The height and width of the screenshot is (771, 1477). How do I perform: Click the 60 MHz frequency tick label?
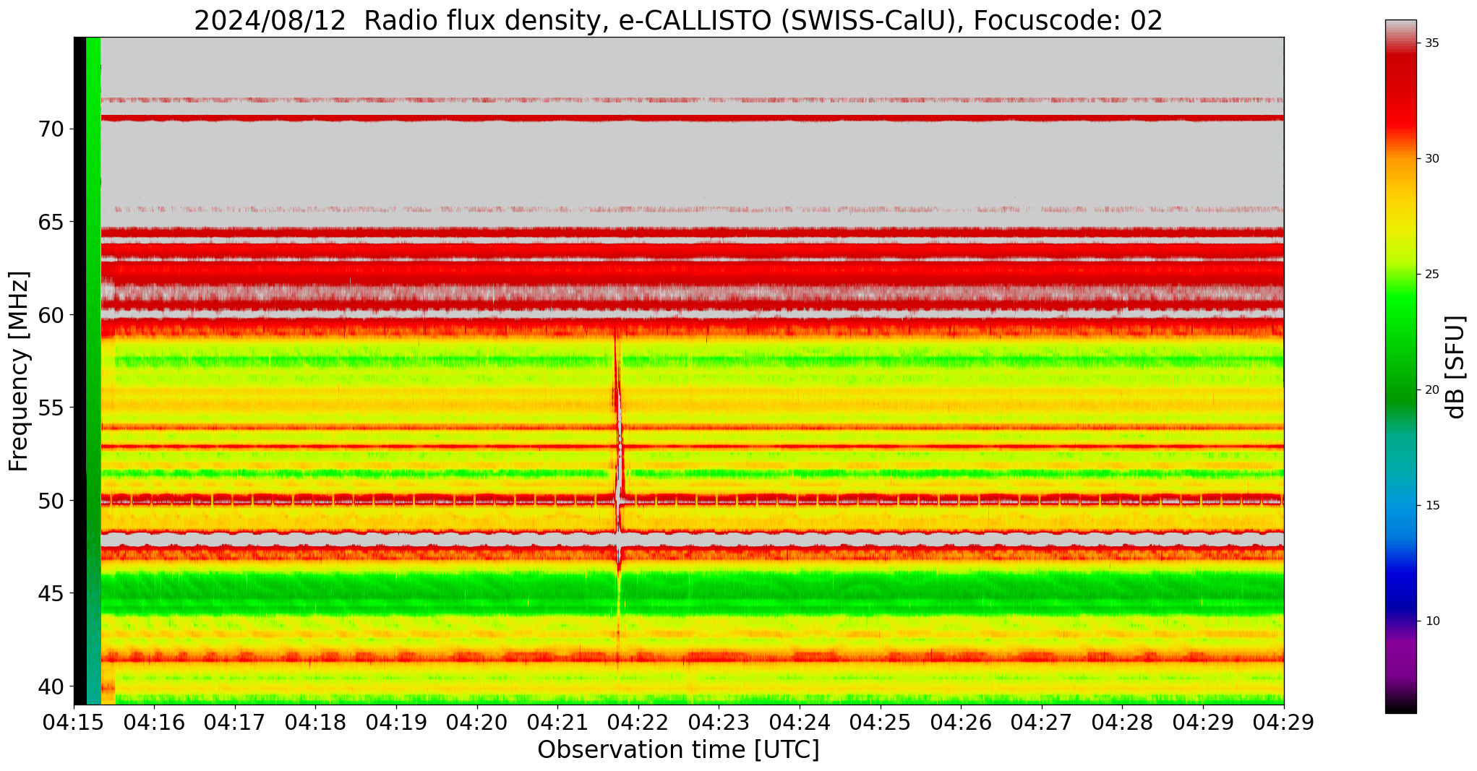click(x=51, y=315)
